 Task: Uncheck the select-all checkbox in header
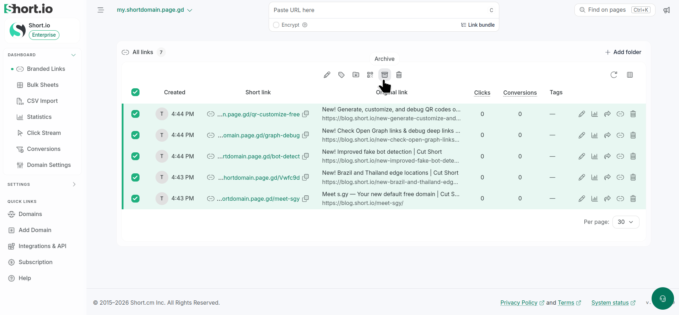tap(135, 92)
